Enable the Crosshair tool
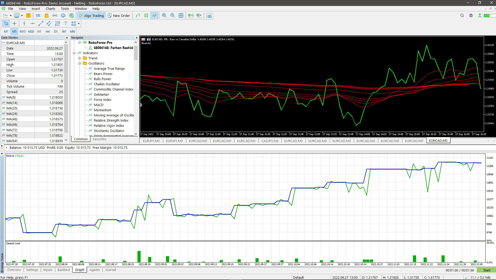This screenshot has width=496, height=280. tap(15, 23)
